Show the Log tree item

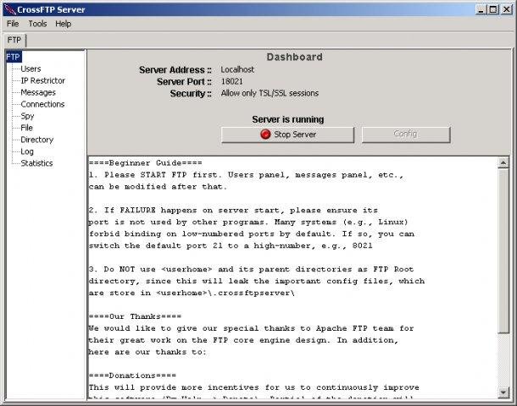pyautogui.click(x=27, y=151)
